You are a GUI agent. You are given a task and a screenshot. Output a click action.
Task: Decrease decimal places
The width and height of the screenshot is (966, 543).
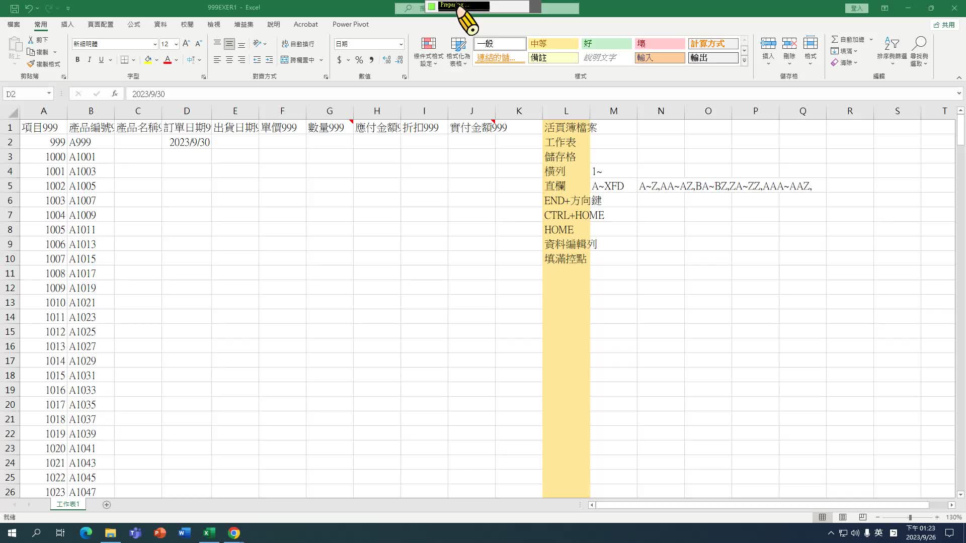[x=399, y=60]
